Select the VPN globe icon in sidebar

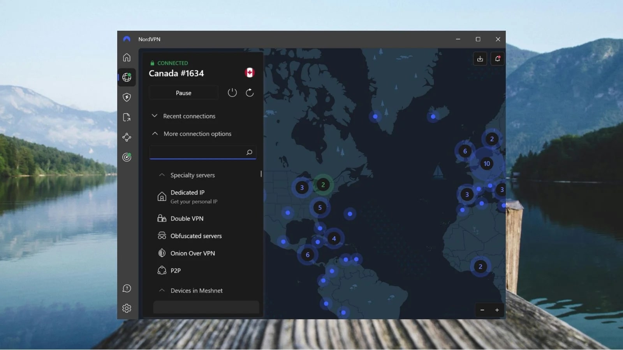click(127, 77)
